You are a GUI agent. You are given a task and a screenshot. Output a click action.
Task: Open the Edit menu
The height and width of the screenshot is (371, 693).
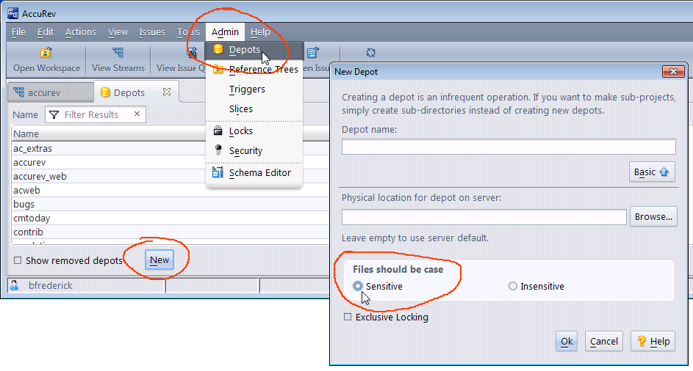pos(46,32)
